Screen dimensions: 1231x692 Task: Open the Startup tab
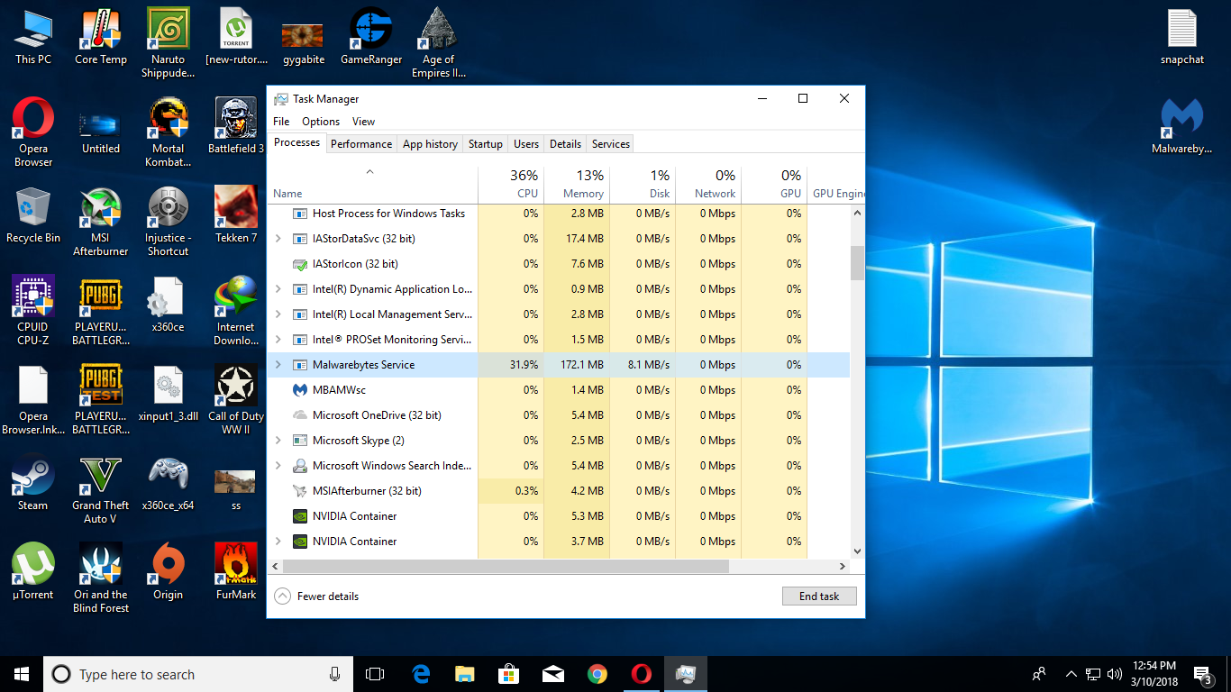pos(485,144)
